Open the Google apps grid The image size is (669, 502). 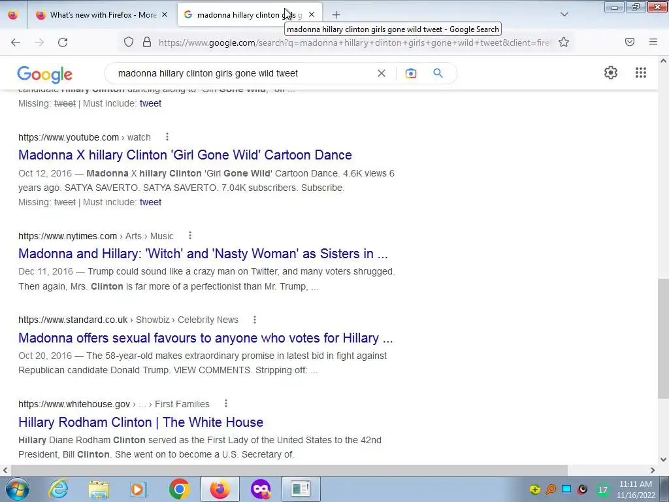[x=640, y=73]
